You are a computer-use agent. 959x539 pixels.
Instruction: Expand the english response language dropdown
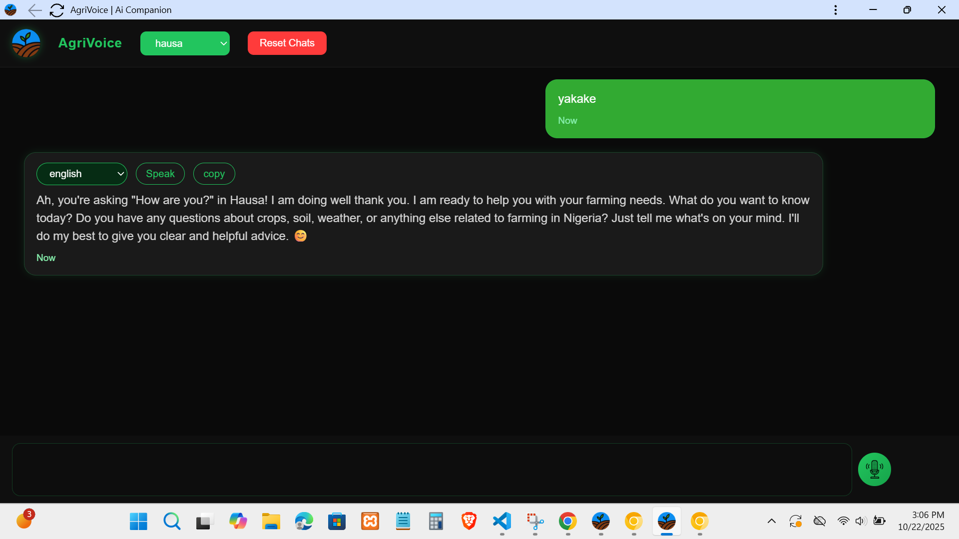click(82, 174)
